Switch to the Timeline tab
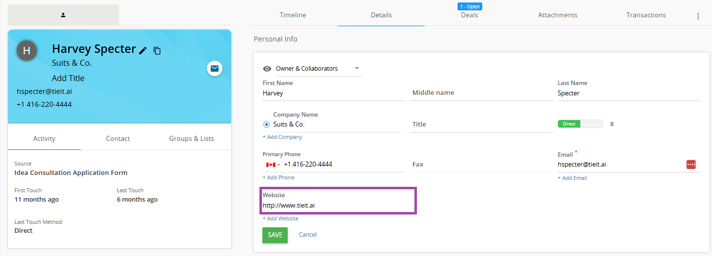 (293, 15)
